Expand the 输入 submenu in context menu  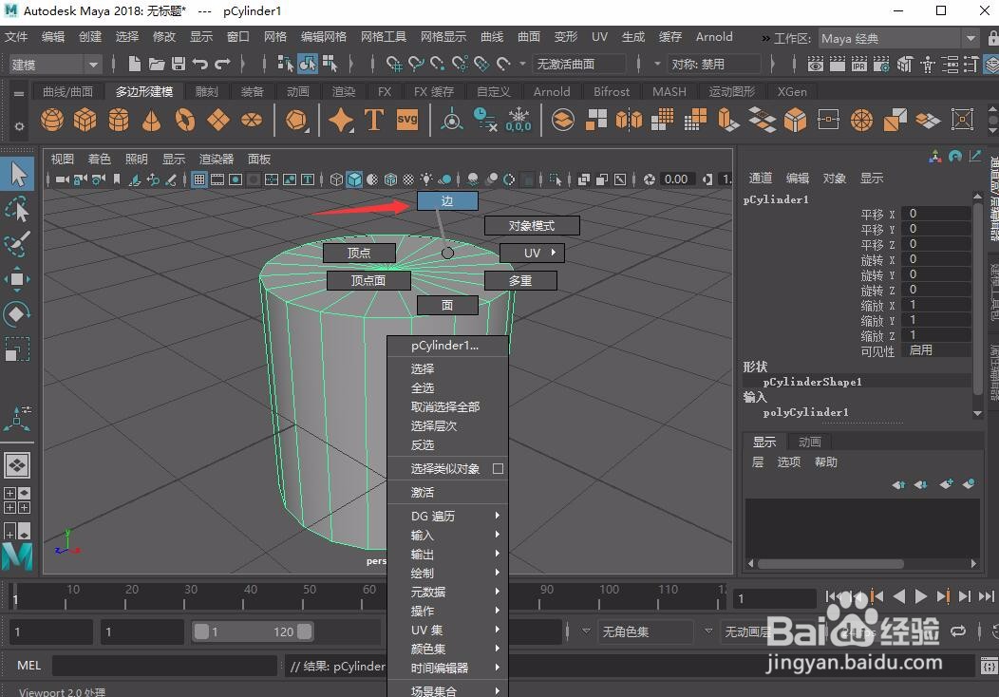447,536
